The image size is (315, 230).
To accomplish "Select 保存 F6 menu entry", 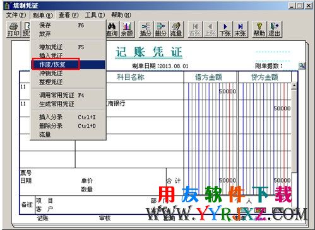I will 68,25.
